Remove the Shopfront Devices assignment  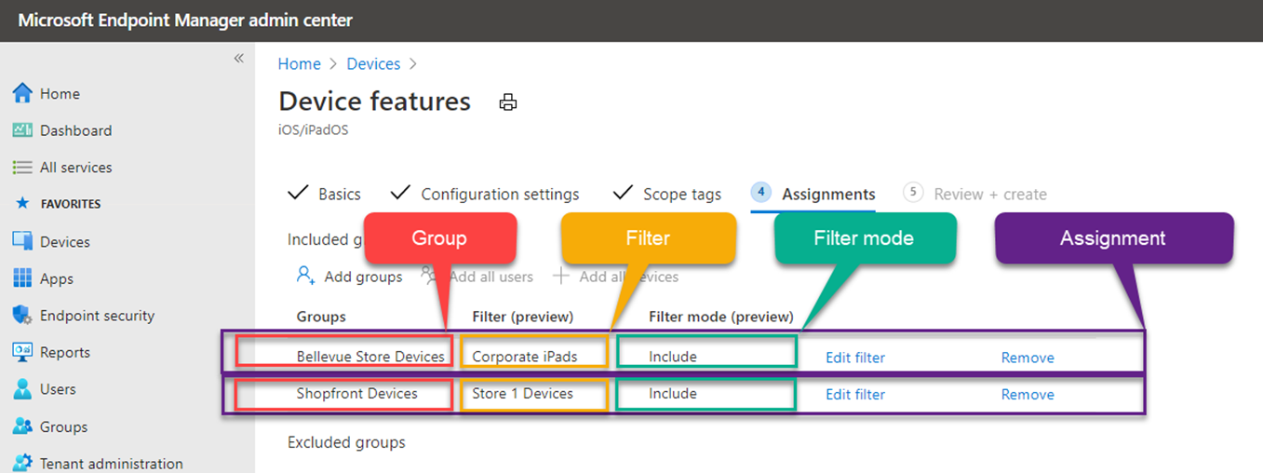tap(1028, 394)
